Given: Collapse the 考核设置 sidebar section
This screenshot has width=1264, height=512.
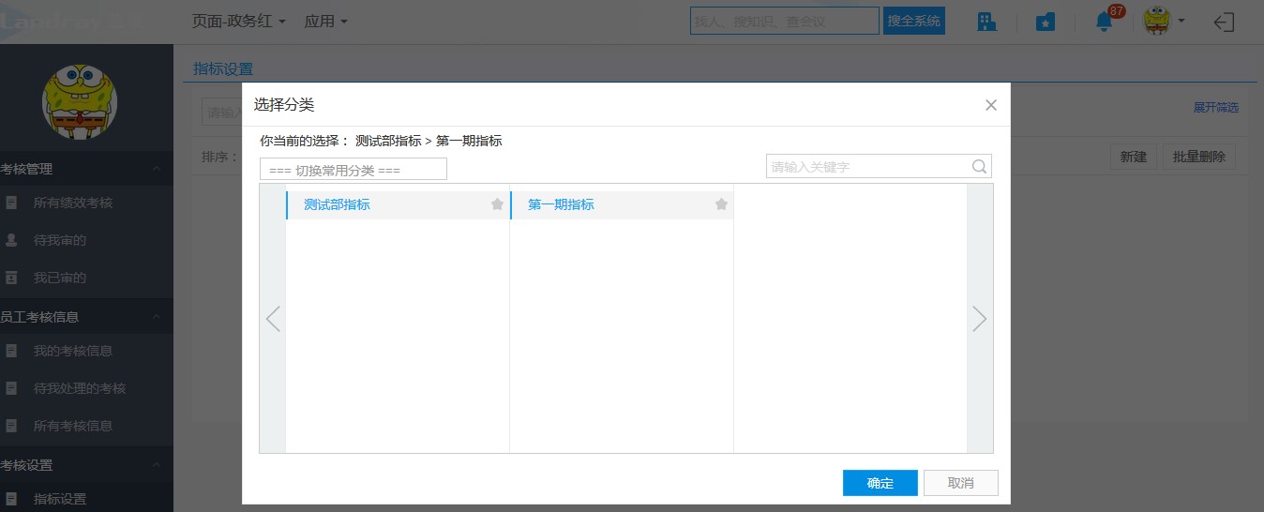Looking at the screenshot, I should [x=157, y=465].
